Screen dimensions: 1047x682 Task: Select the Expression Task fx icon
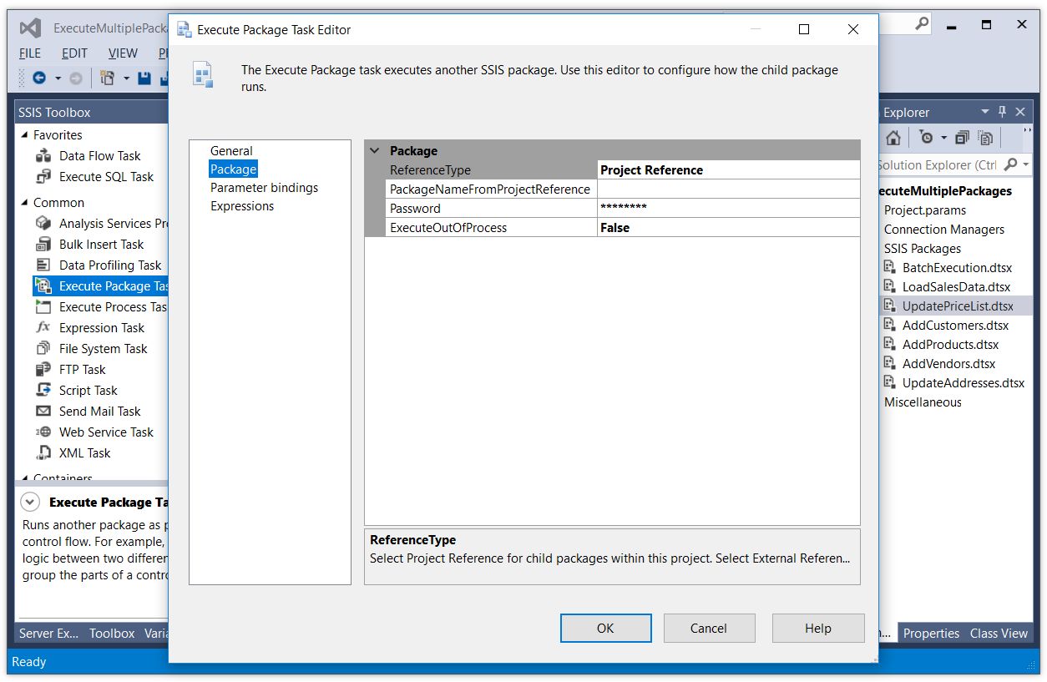pyautogui.click(x=43, y=328)
